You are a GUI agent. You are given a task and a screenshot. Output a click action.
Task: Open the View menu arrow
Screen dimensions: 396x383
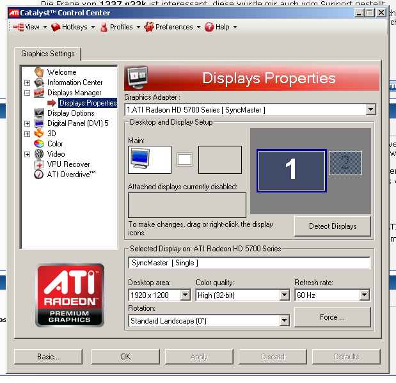click(x=45, y=27)
